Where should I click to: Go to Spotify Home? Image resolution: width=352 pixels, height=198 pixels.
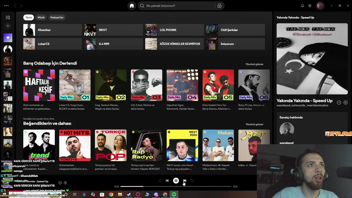pos(132,6)
